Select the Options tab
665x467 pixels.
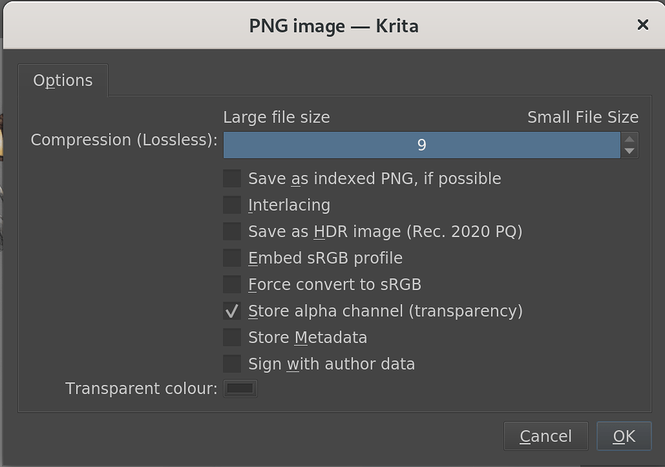point(63,80)
